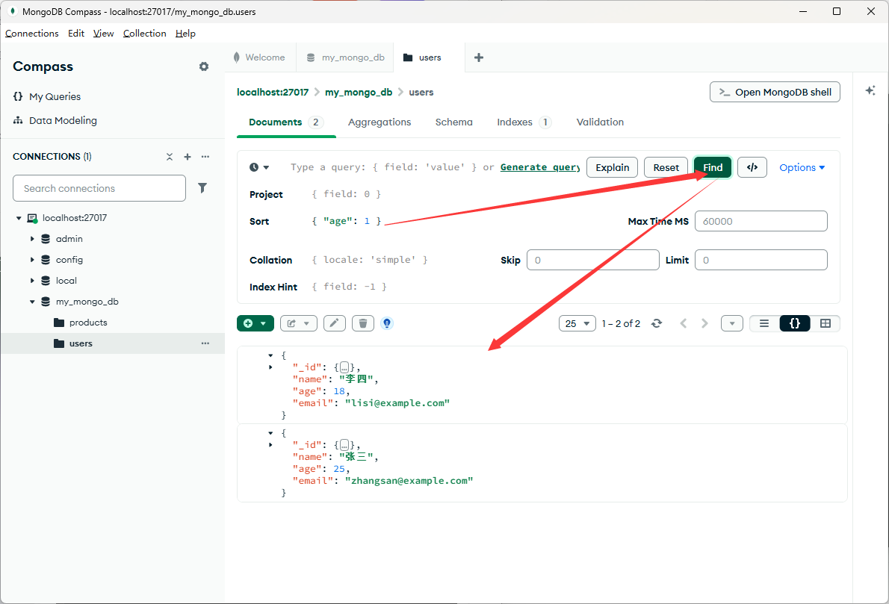Open a new tab with plus
Screen dimensions: 889x604
pos(479,57)
